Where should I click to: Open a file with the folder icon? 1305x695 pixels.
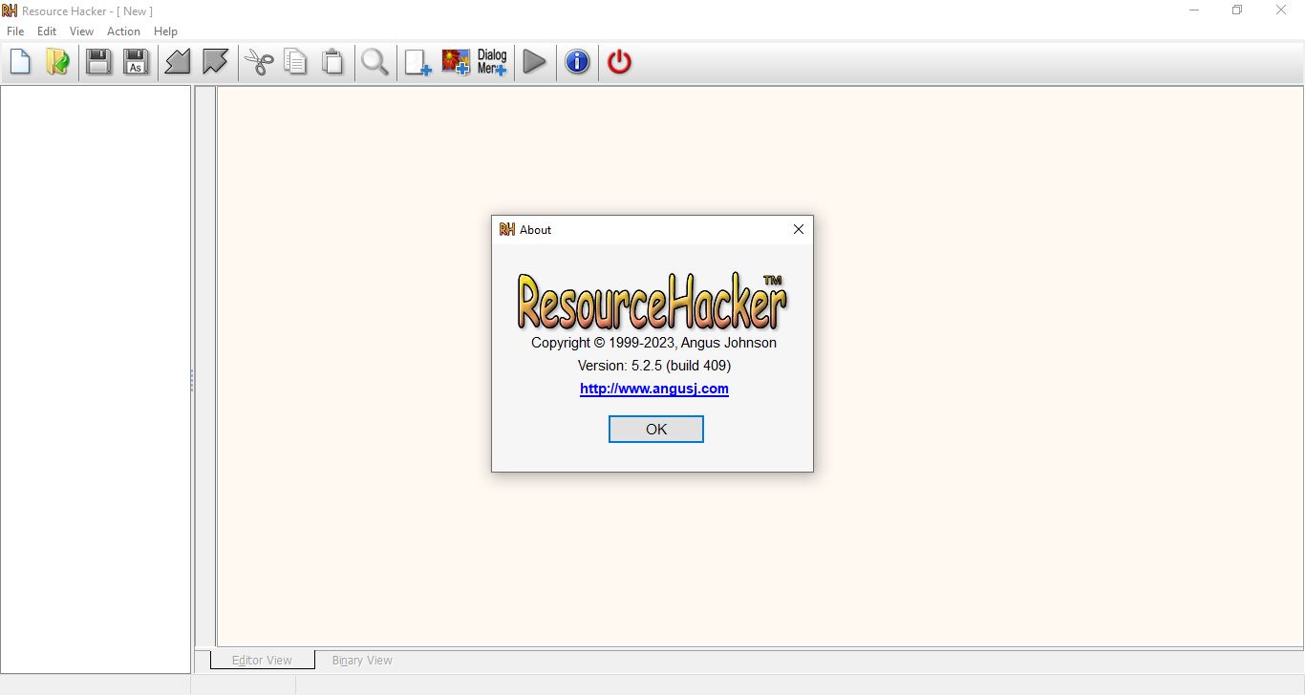[57, 62]
